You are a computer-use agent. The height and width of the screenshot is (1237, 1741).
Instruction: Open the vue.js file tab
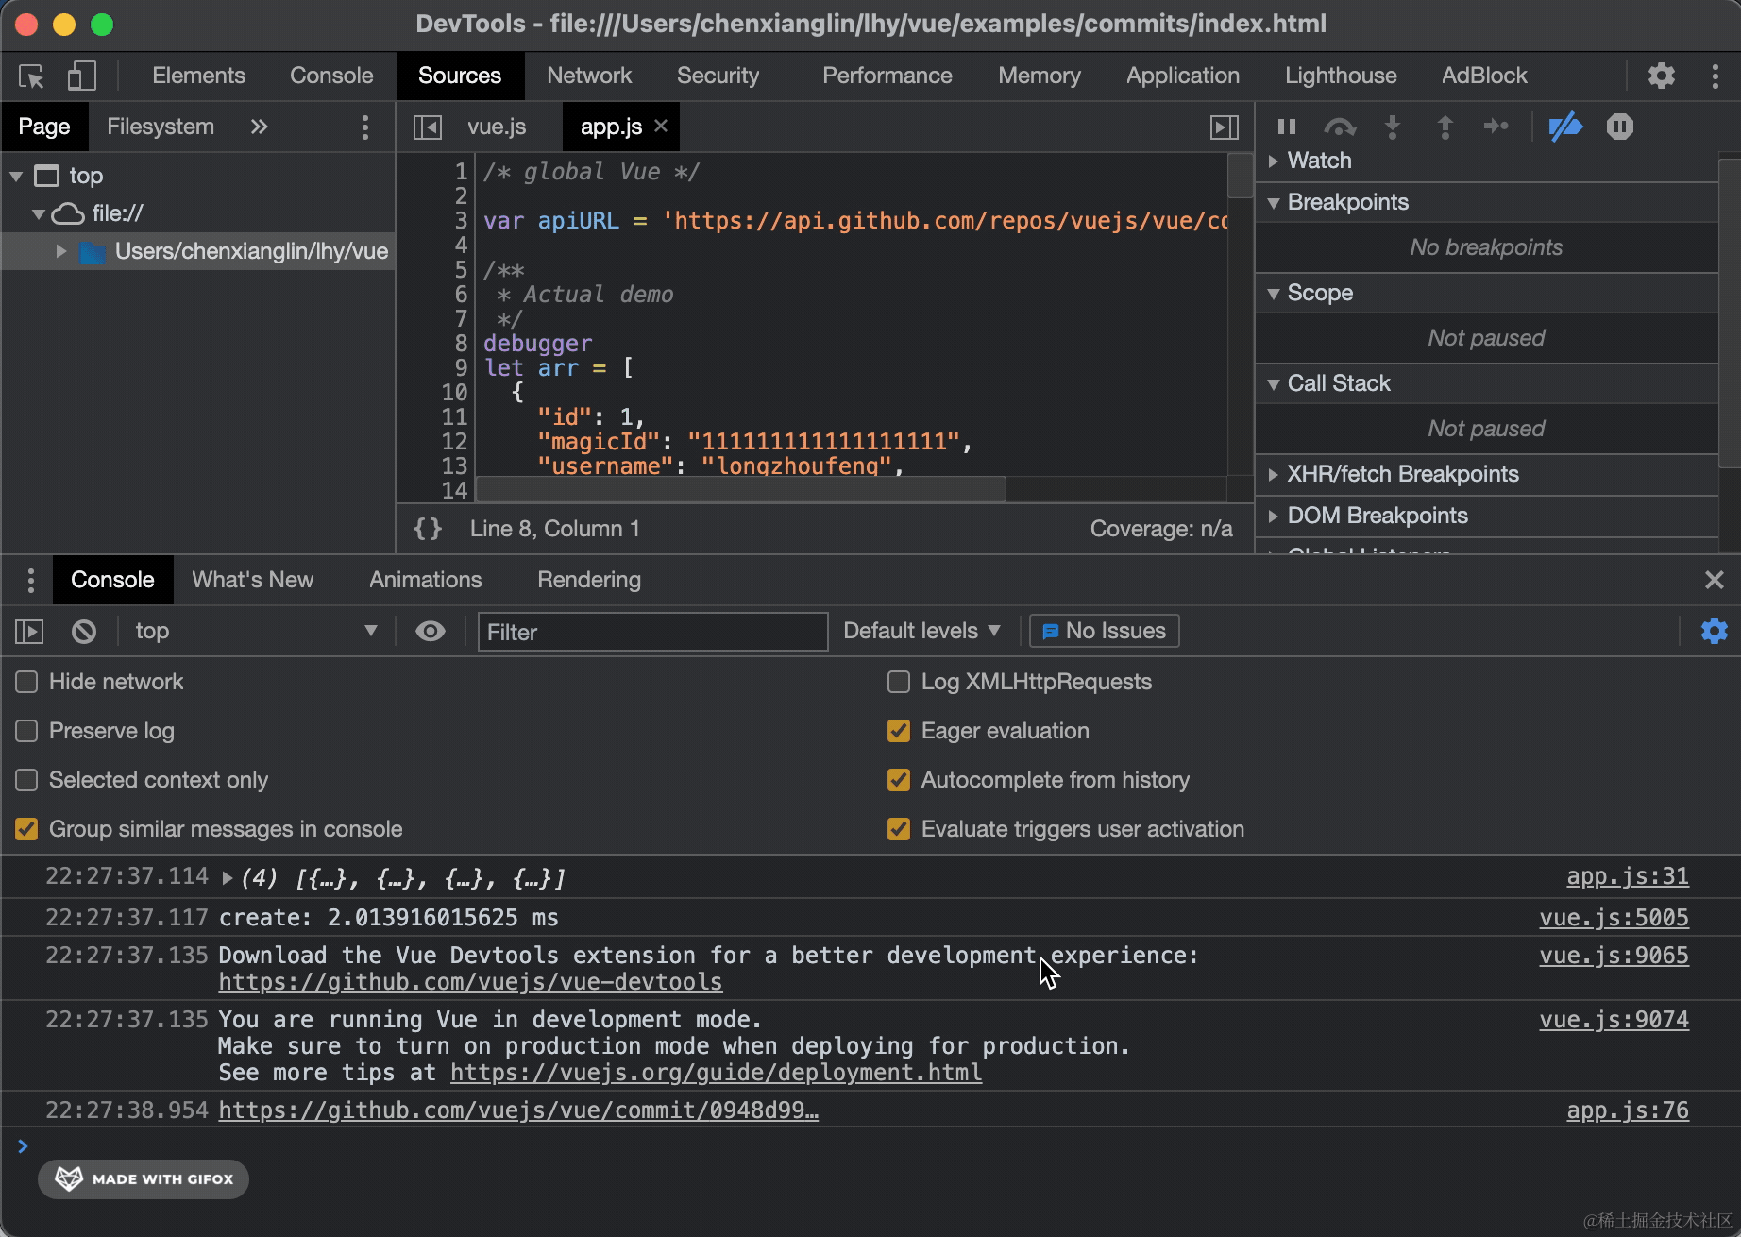click(x=497, y=127)
